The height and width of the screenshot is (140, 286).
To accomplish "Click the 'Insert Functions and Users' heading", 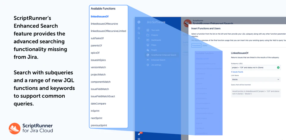I will tap(206, 28).
